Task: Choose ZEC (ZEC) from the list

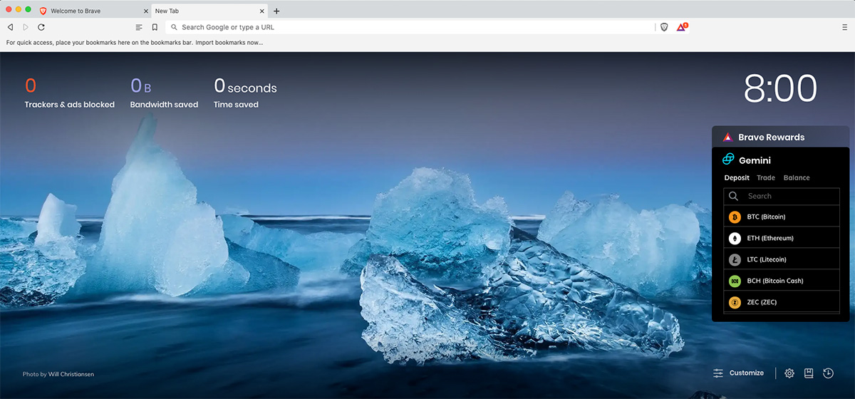Action: coord(782,302)
